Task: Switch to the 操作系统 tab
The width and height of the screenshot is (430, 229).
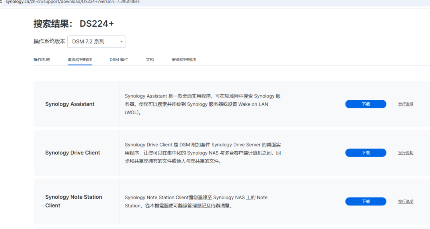Action: click(x=42, y=60)
